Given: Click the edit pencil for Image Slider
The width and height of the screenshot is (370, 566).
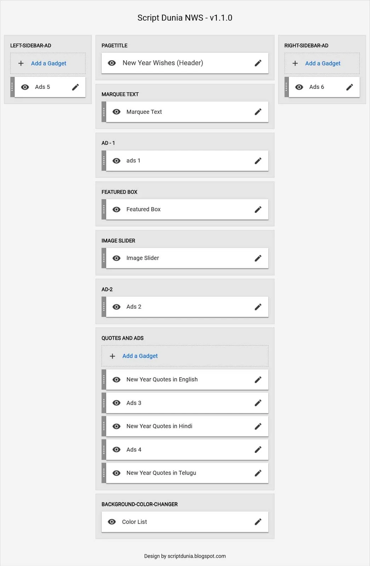Looking at the screenshot, I should click(258, 258).
